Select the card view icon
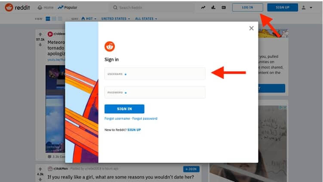The width and height of the screenshot is (323, 182). tap(48, 19)
